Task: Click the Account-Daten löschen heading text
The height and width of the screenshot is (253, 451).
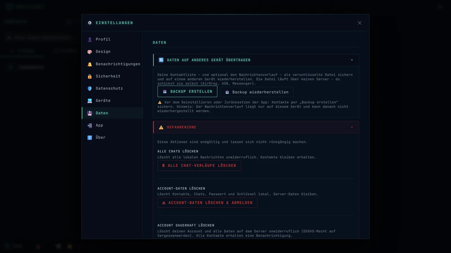Action: click(181, 189)
